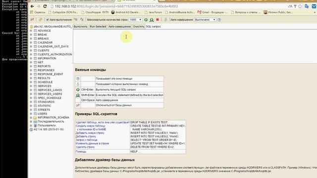The width and height of the screenshot is (317, 178).
Task: Click the STANDARDS table icon
Action: point(35,102)
